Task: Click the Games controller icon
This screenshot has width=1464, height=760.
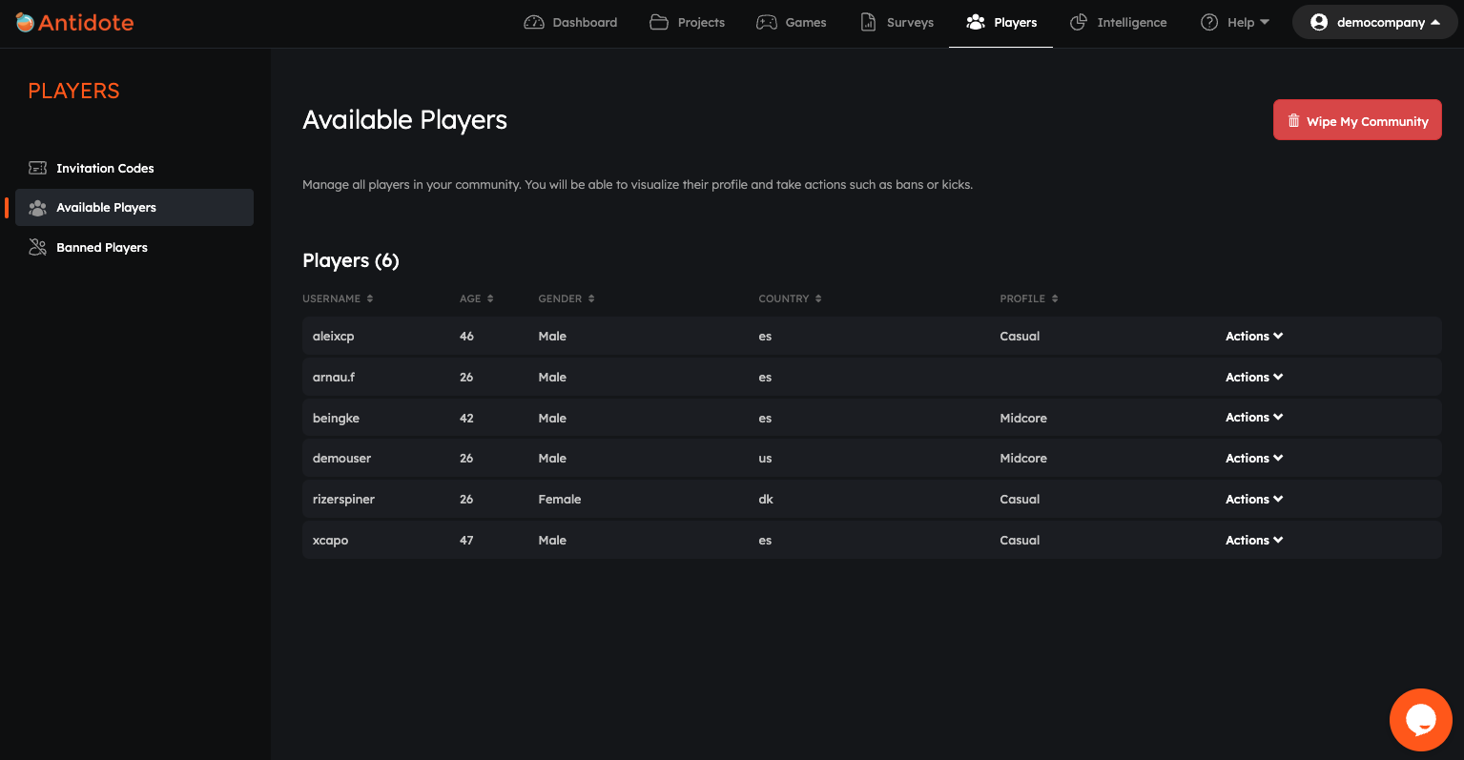Action: [767, 22]
